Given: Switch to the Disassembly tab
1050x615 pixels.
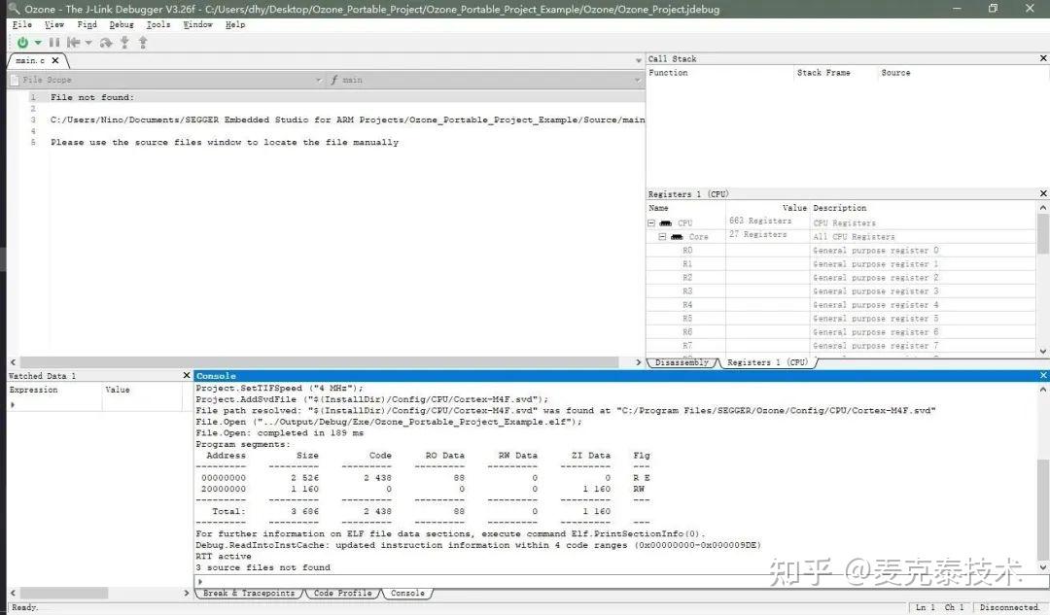Looking at the screenshot, I should tap(682, 362).
